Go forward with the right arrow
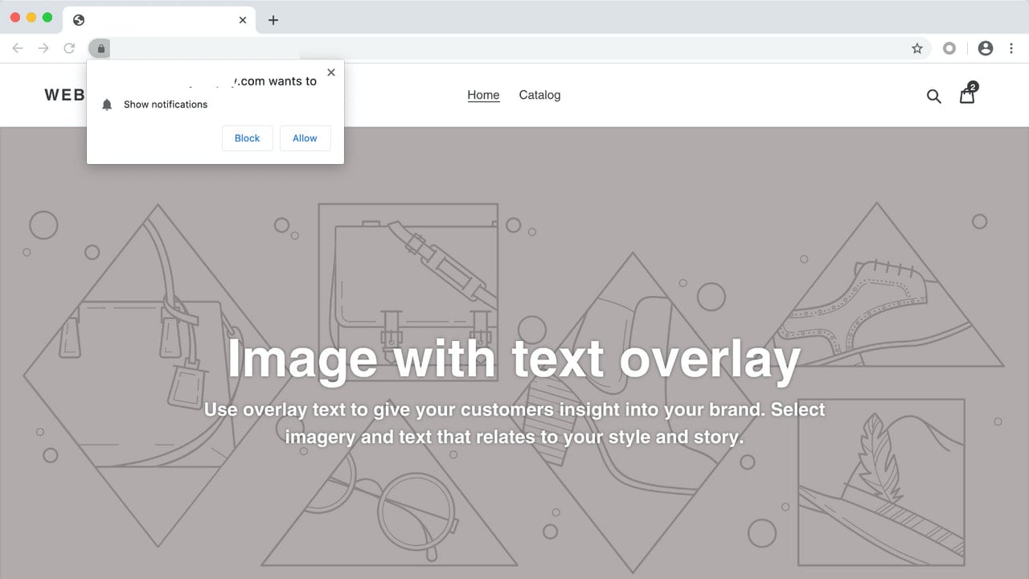This screenshot has width=1029, height=579. coord(43,48)
